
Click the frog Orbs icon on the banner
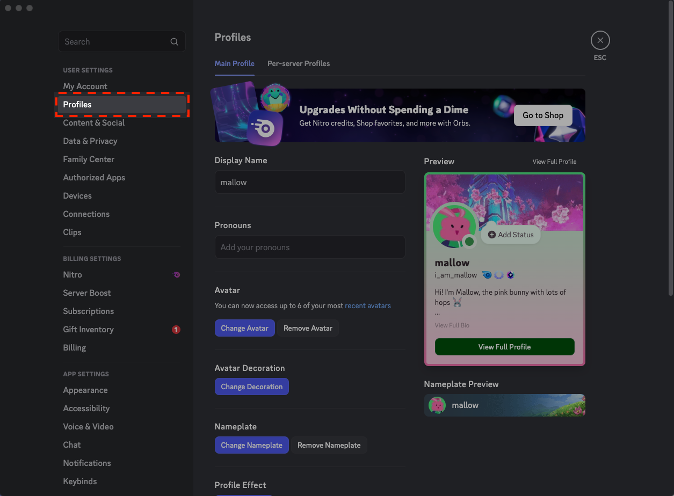pos(276,99)
